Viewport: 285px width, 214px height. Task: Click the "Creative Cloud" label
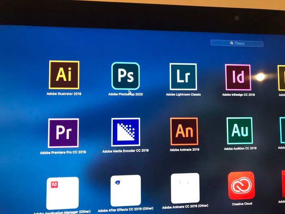[242, 204]
